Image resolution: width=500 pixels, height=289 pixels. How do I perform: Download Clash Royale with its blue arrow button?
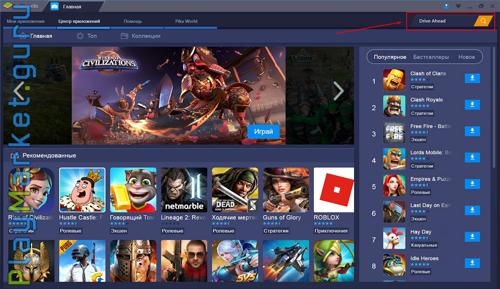point(472,104)
